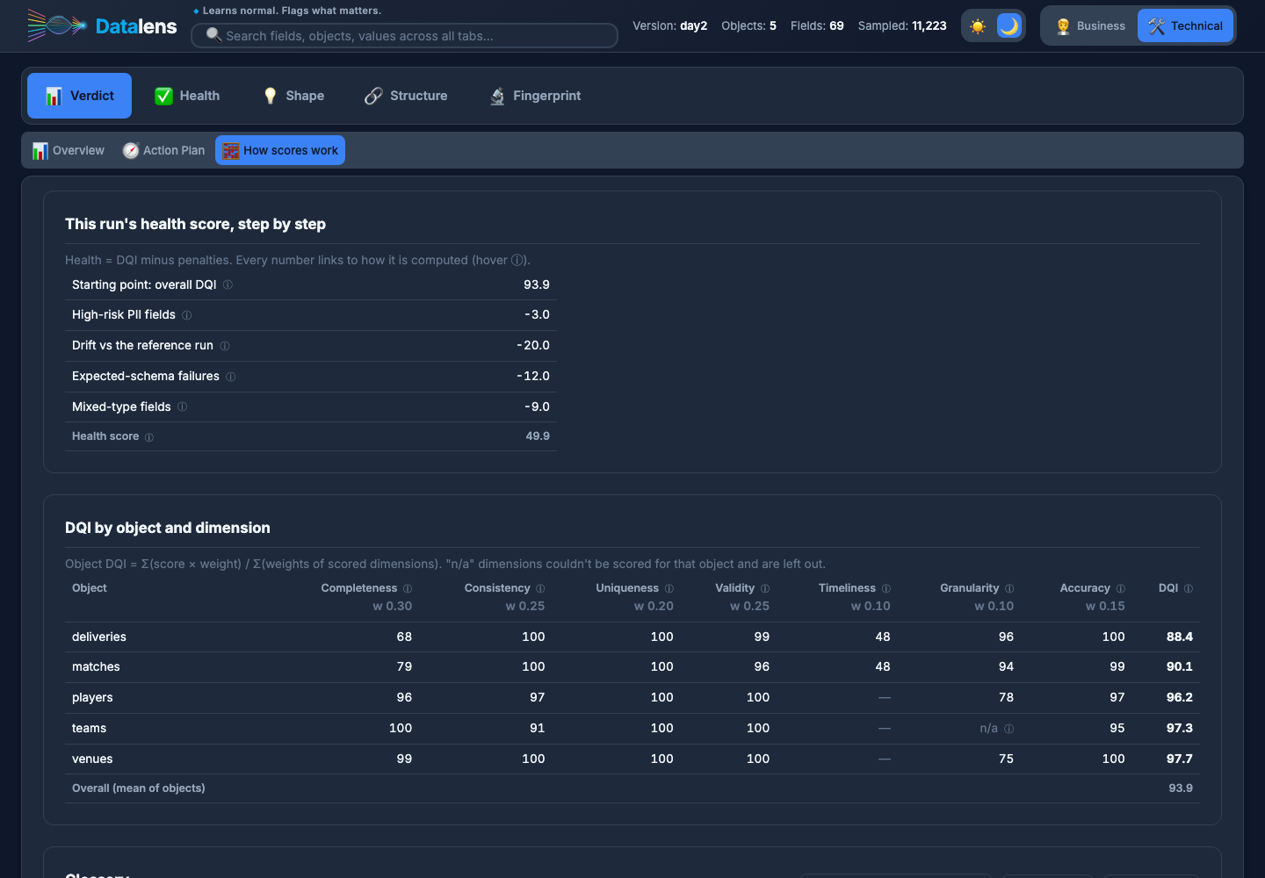Open the Verdict tab
The image size is (1265, 878).
[x=79, y=96]
